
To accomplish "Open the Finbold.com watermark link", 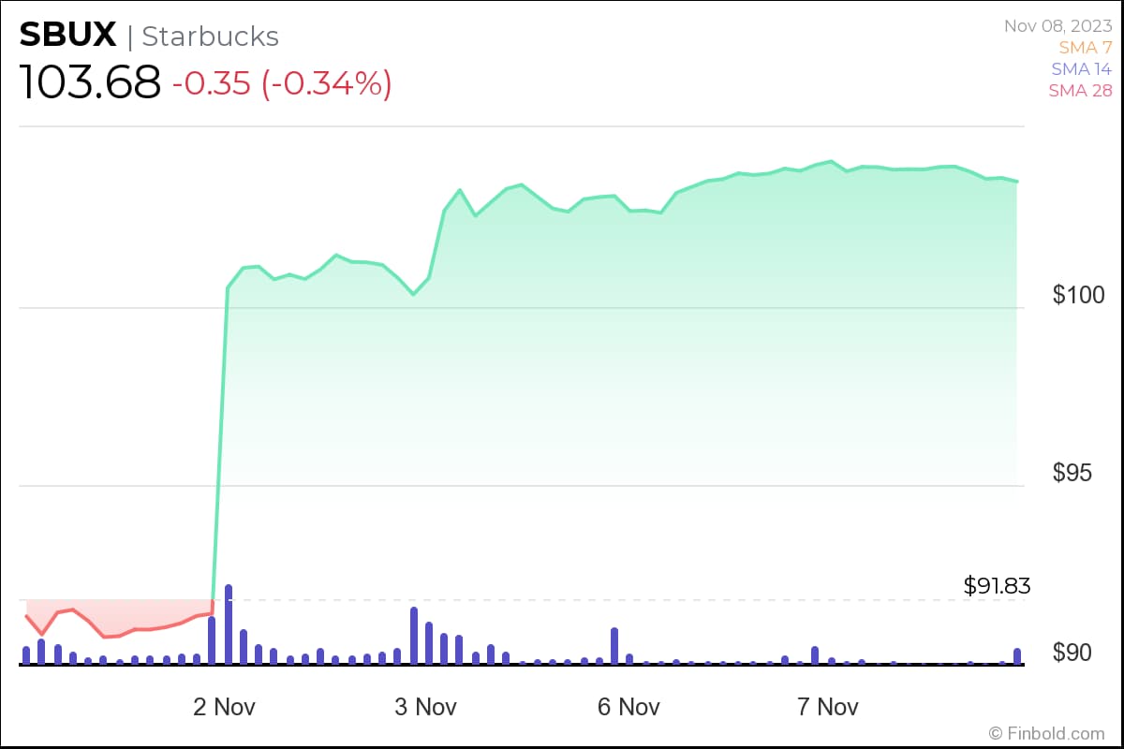I will tap(1046, 732).
